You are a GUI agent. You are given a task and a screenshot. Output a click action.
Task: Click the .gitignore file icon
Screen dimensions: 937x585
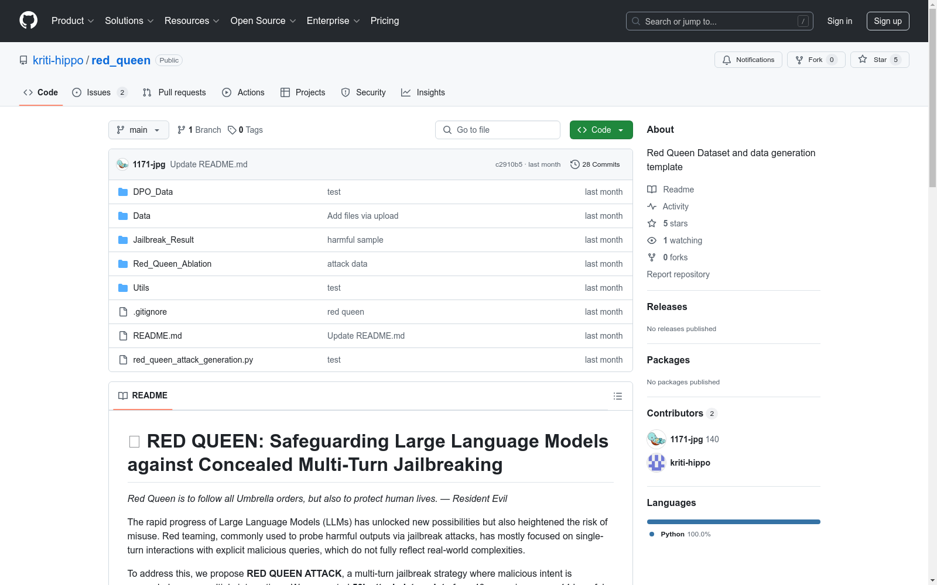pos(123,312)
